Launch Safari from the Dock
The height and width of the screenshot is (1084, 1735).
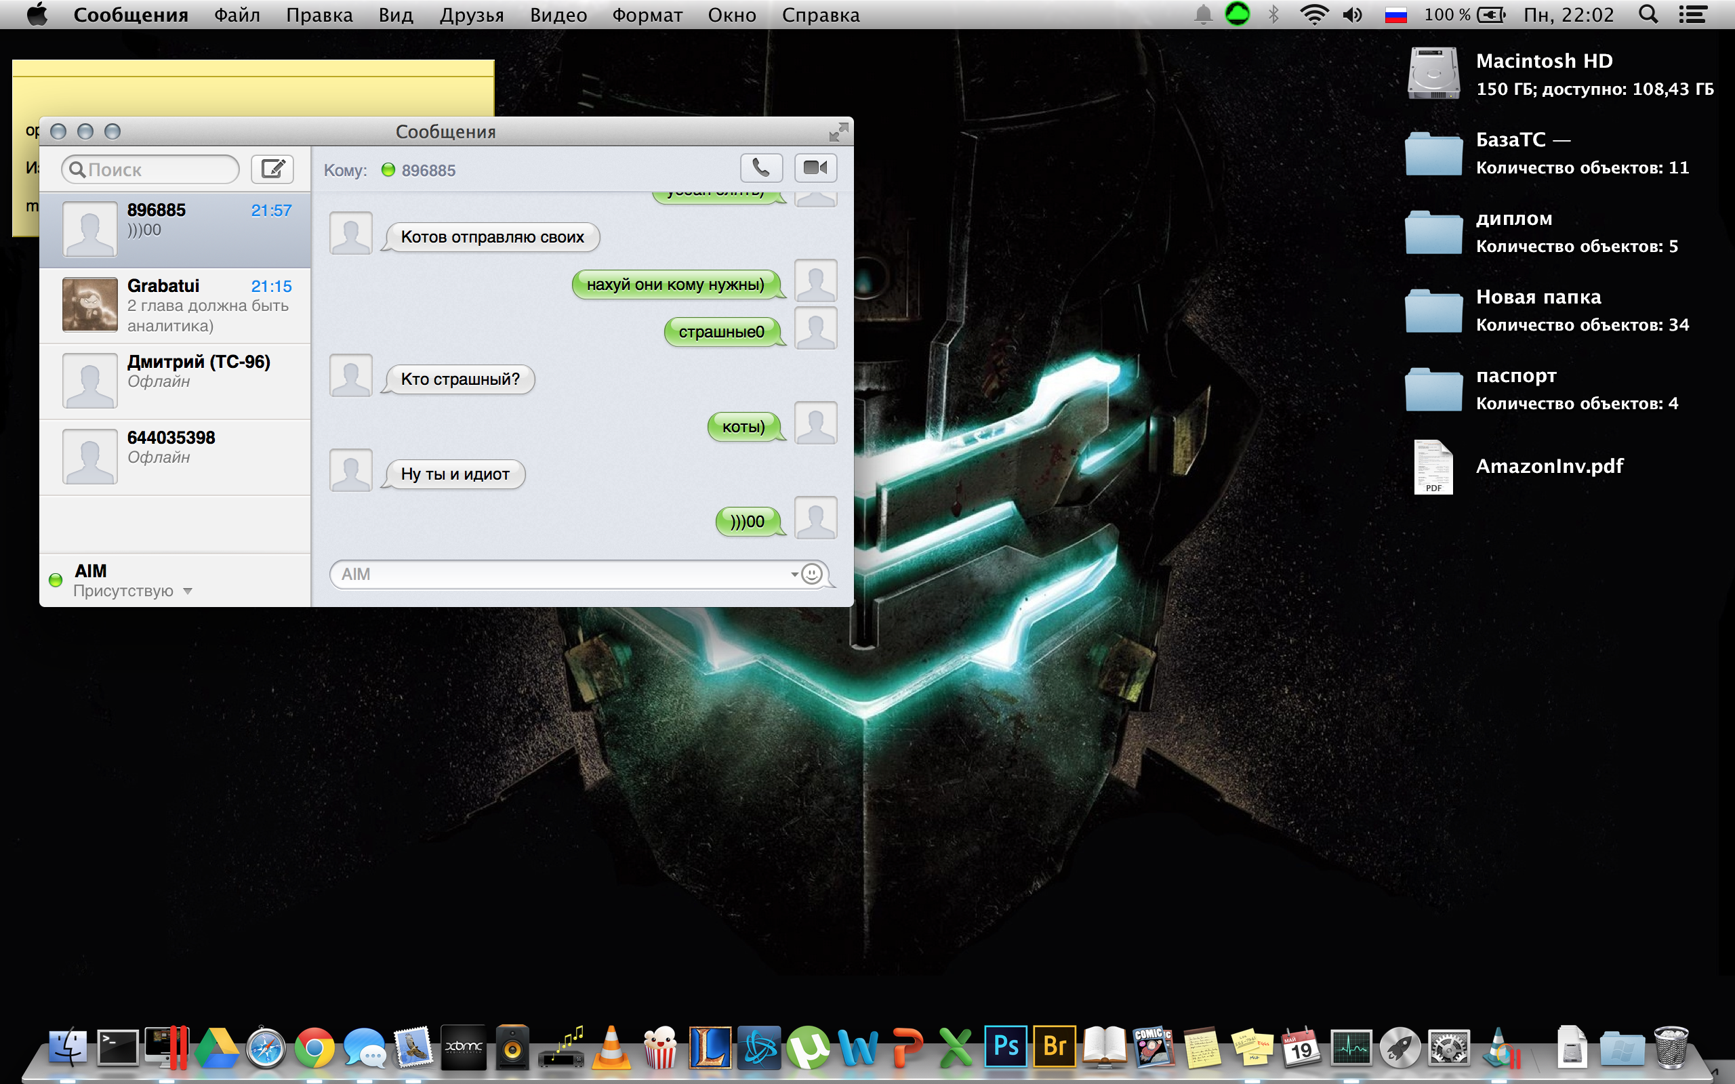(266, 1048)
